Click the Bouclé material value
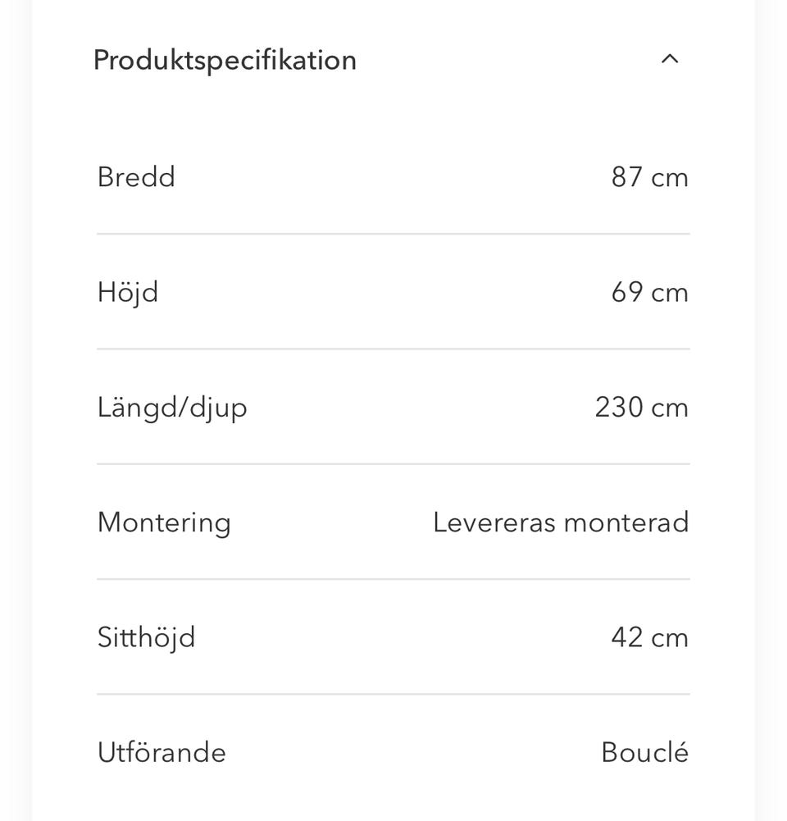The image size is (787, 821). tap(644, 752)
